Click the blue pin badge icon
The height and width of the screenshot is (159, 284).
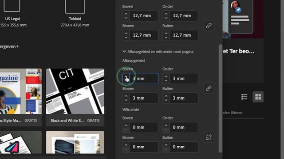[238, 10]
